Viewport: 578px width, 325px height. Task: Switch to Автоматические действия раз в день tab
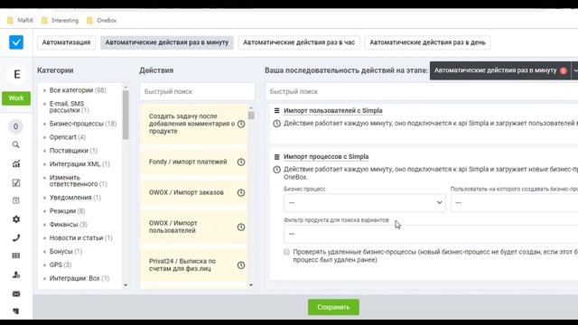point(427,42)
